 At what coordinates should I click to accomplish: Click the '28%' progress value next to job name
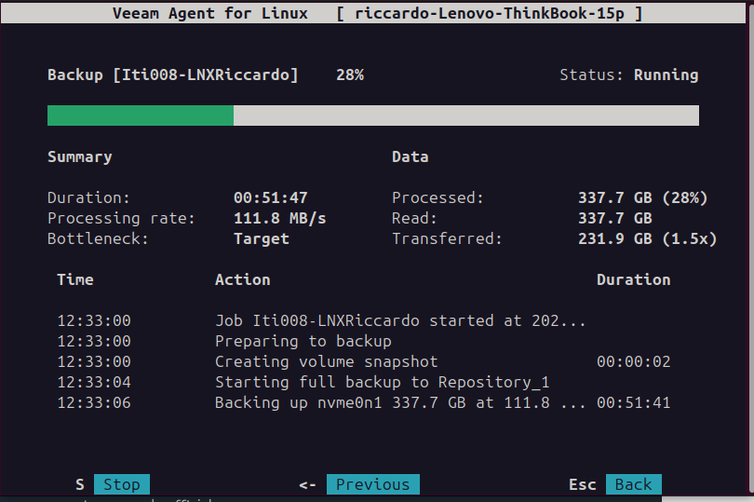click(350, 75)
